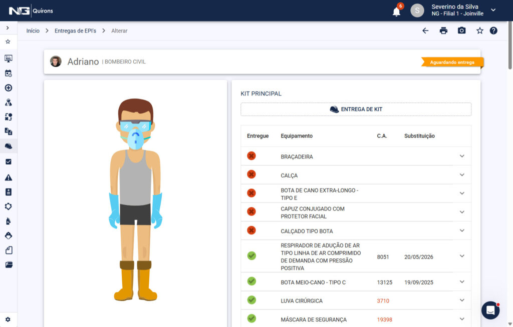
Task: Mark page as favorite with star
Action: click(479, 30)
